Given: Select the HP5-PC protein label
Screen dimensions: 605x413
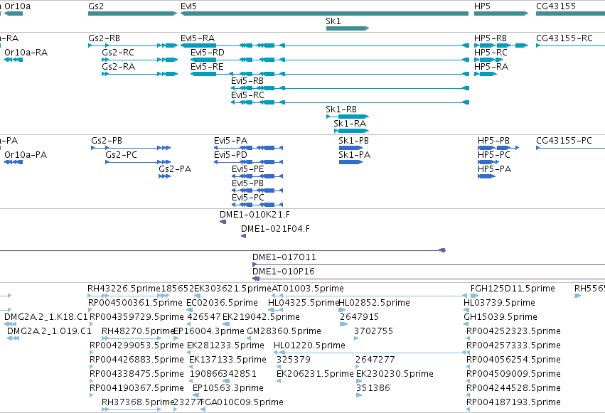Looking at the screenshot, I should pos(494,155).
